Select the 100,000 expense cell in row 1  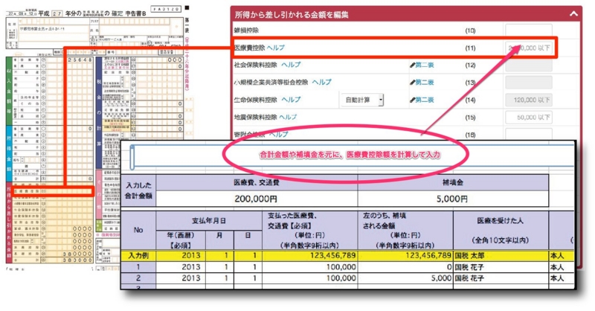[x=309, y=267]
